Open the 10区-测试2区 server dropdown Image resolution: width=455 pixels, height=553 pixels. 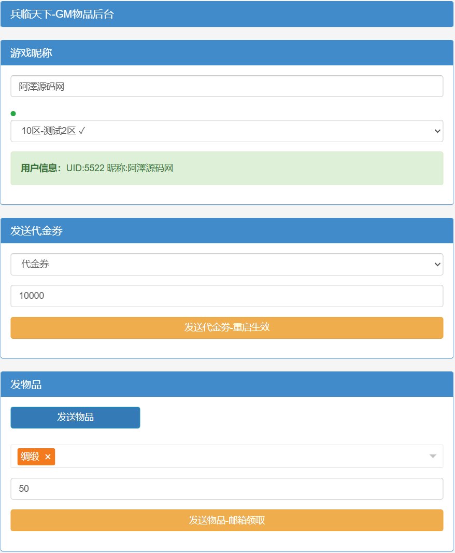(x=227, y=131)
